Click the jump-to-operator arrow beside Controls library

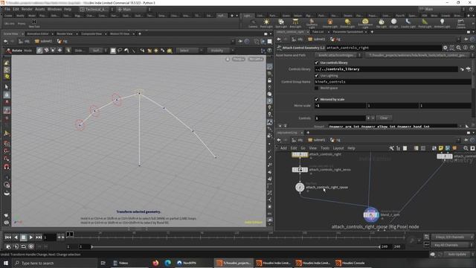pyautogui.click(x=462, y=69)
